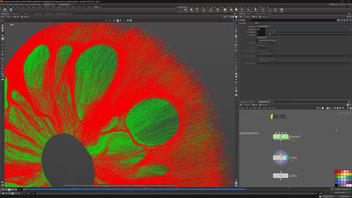Click the Stereo Camera shelf tool
Viewport: 352px width, 198px height.
tap(263, 10)
